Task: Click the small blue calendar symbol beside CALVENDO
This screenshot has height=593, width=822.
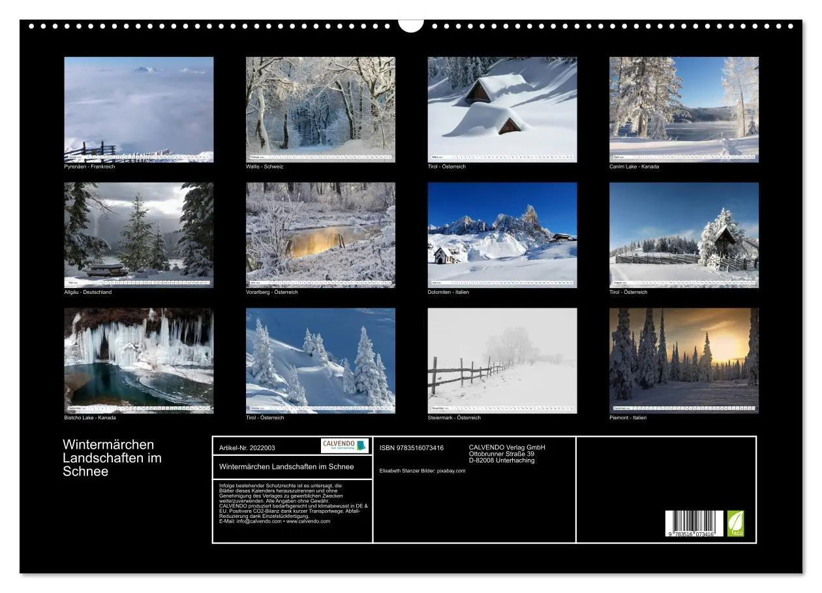Action: tap(360, 445)
